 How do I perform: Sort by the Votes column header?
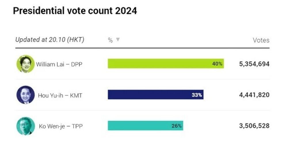coord(261,40)
